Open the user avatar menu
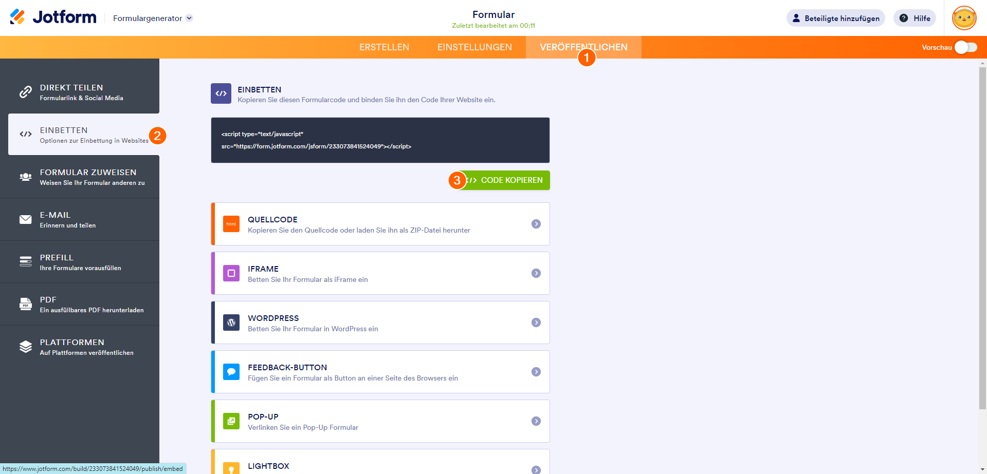The height and width of the screenshot is (474, 987). pos(964,18)
